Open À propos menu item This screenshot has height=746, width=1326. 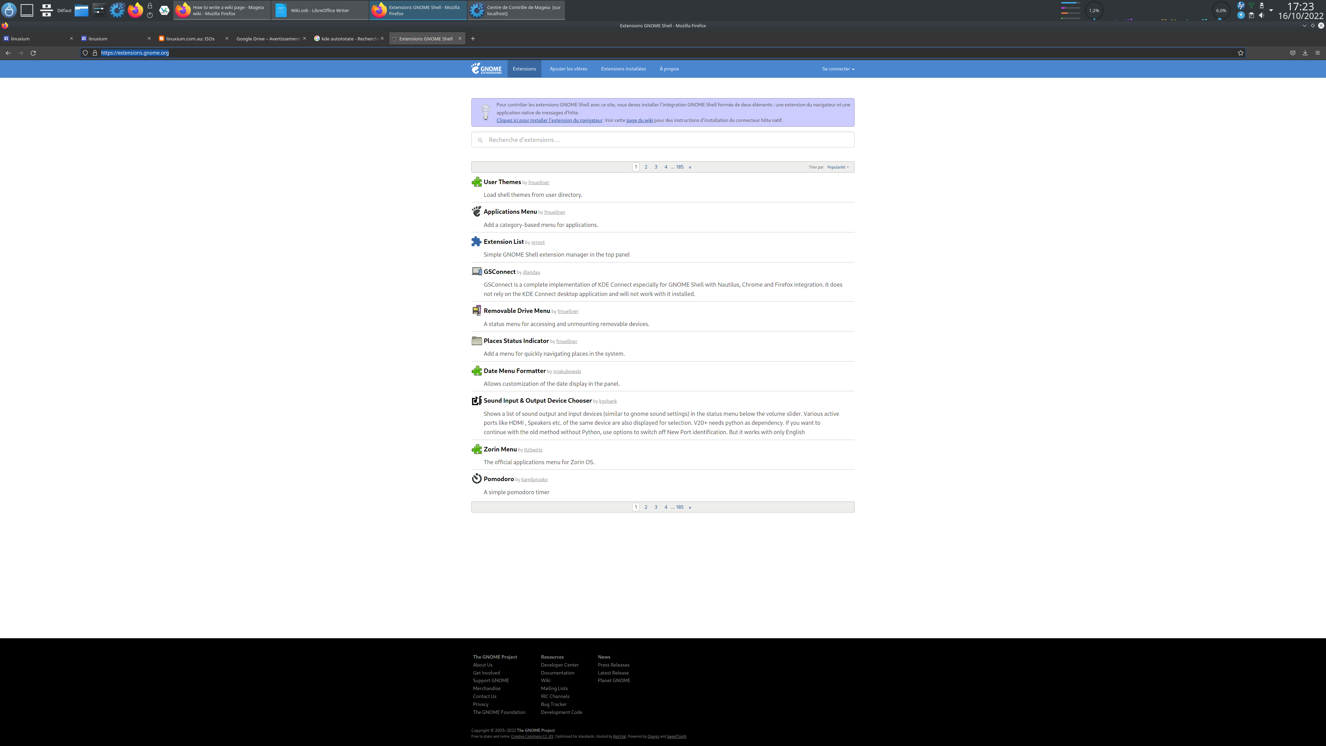pos(669,69)
